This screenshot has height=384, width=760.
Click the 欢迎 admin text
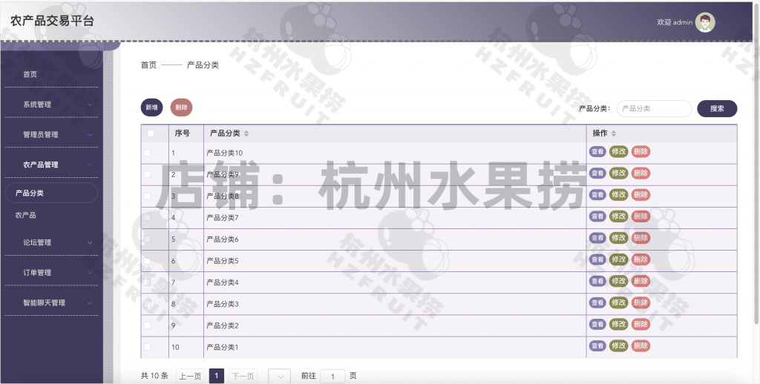click(x=675, y=22)
